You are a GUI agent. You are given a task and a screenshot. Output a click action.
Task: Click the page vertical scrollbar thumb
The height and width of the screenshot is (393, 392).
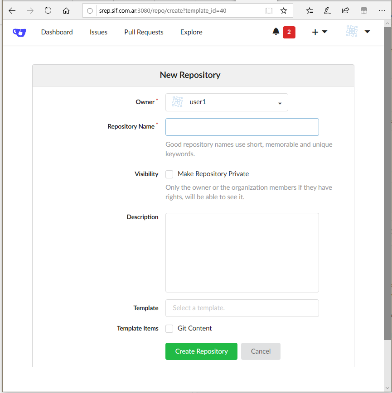coord(387,183)
